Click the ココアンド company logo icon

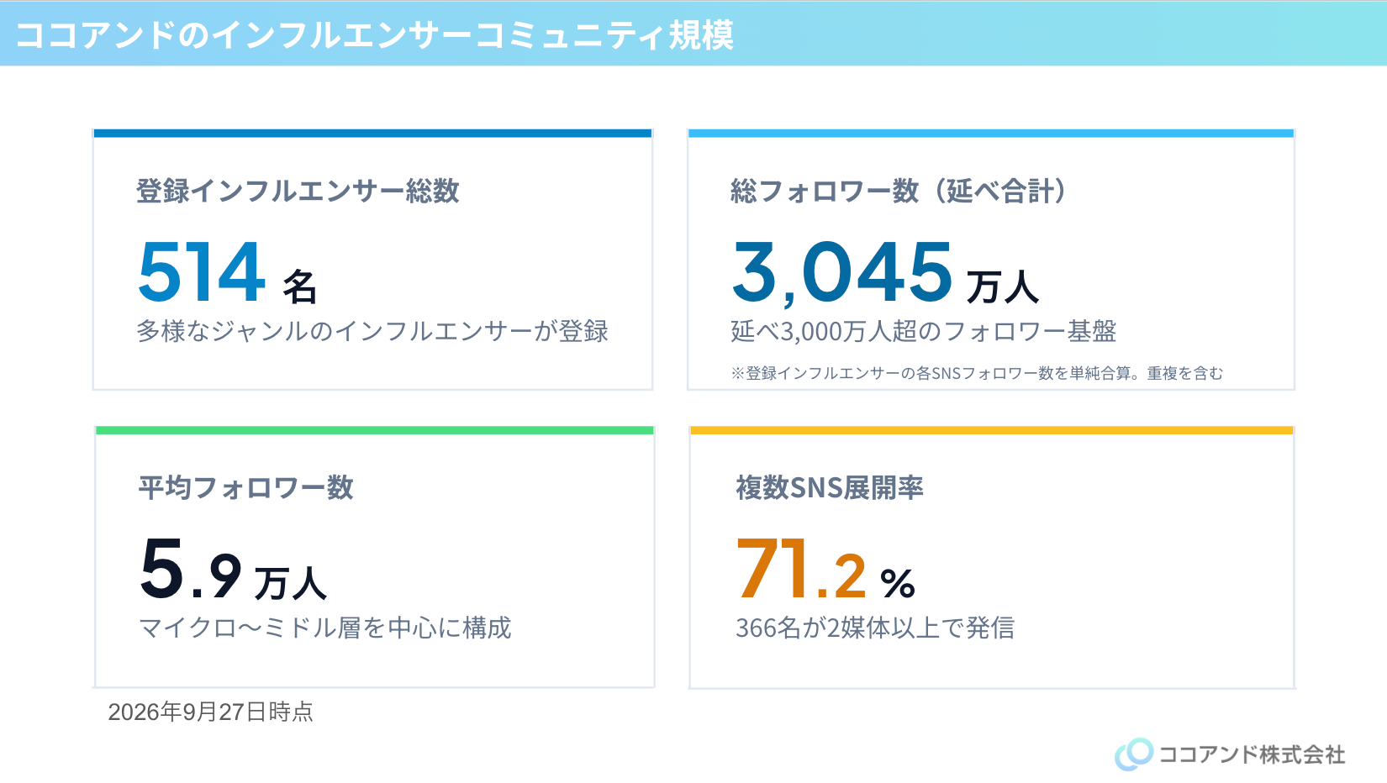1134,754
